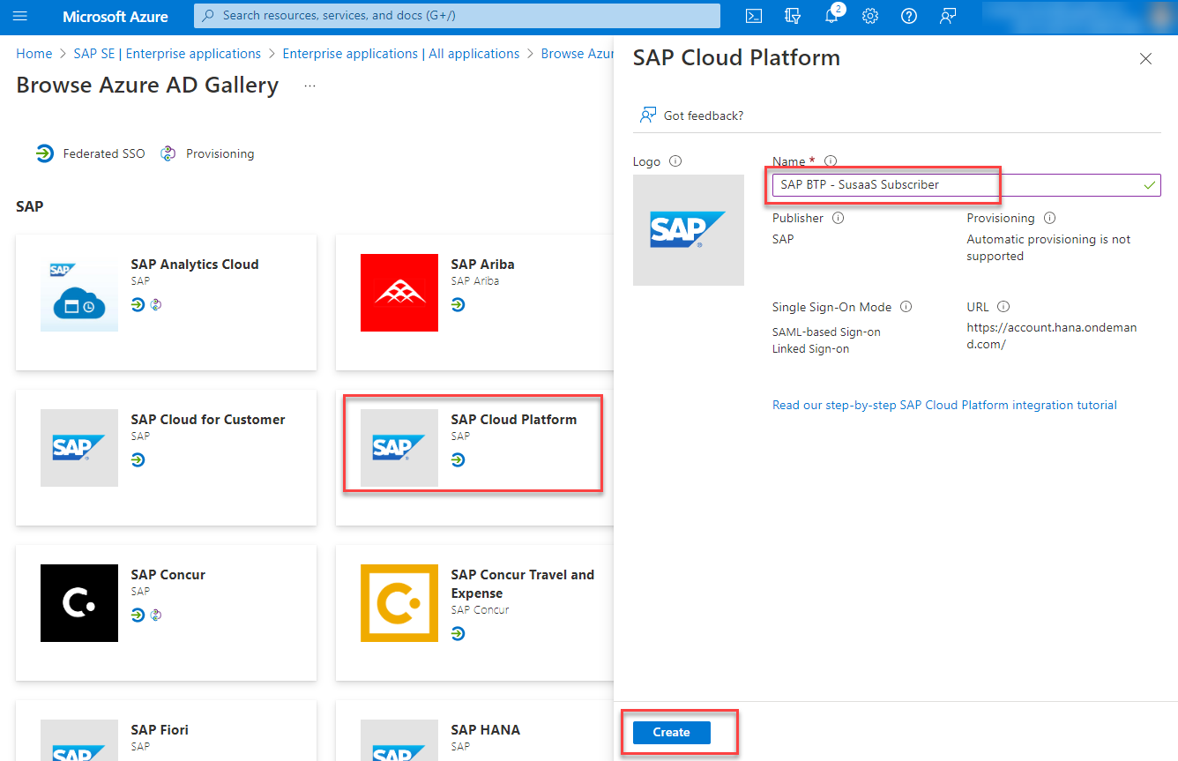This screenshot has width=1178, height=761.
Task: Click Got feedback? in the panel
Action: (691, 116)
